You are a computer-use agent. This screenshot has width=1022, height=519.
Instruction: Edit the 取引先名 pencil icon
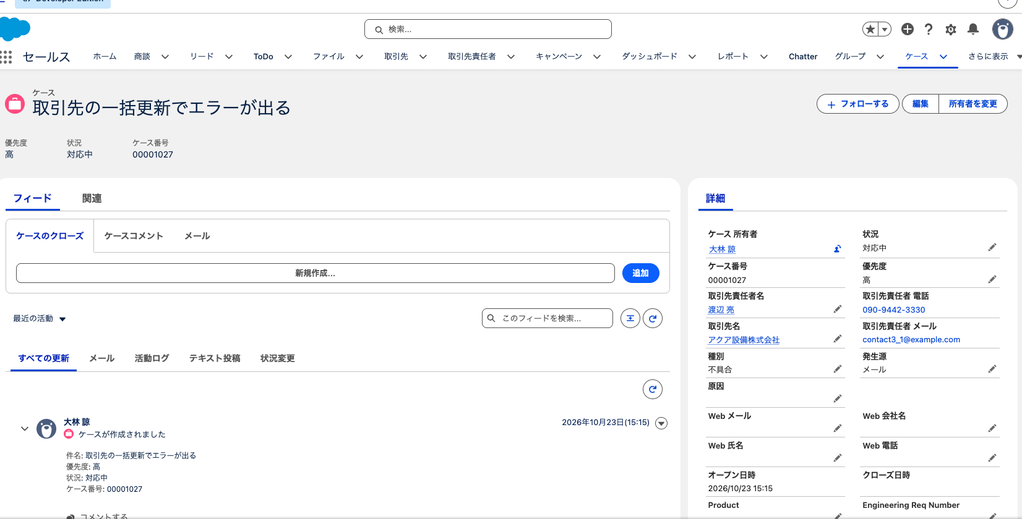click(838, 339)
